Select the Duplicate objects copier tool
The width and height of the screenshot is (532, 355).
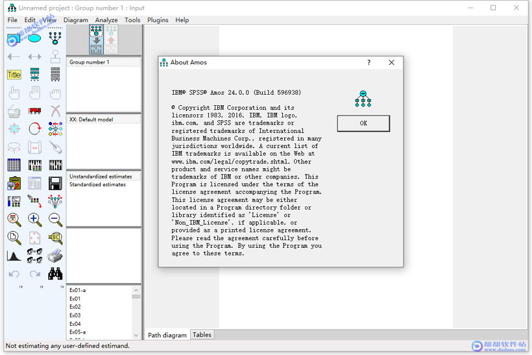pos(14,111)
